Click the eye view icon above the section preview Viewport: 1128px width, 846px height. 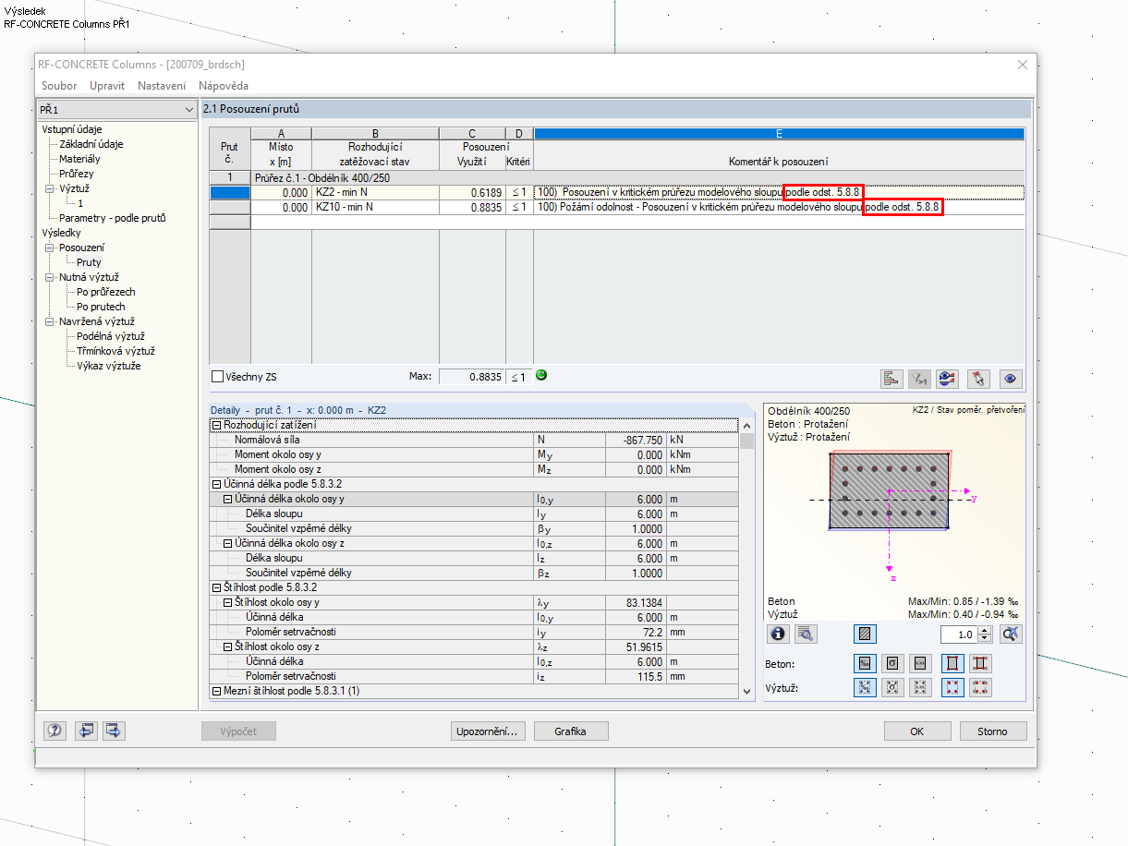tap(1012, 378)
